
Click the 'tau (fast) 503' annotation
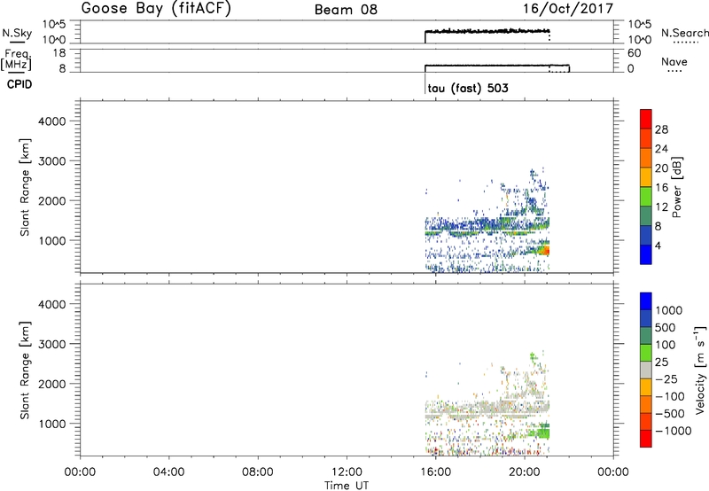click(x=468, y=88)
